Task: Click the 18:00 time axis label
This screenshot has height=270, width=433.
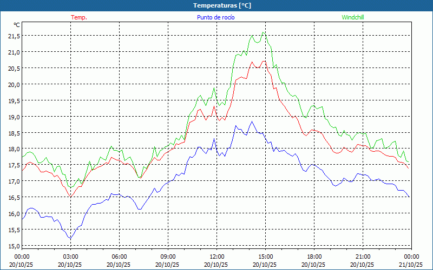Action: [x=314, y=256]
